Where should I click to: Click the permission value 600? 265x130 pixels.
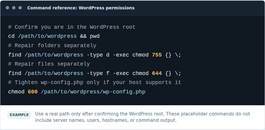pyautogui.click(x=33, y=92)
